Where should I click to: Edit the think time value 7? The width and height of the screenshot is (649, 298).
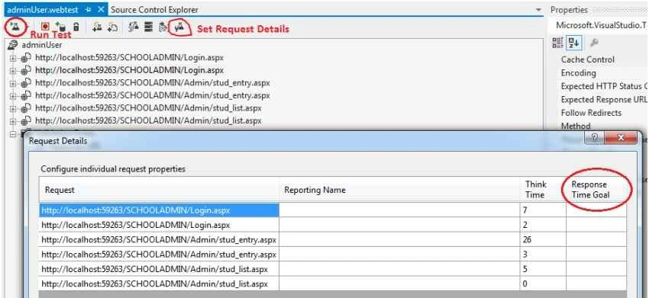click(543, 210)
